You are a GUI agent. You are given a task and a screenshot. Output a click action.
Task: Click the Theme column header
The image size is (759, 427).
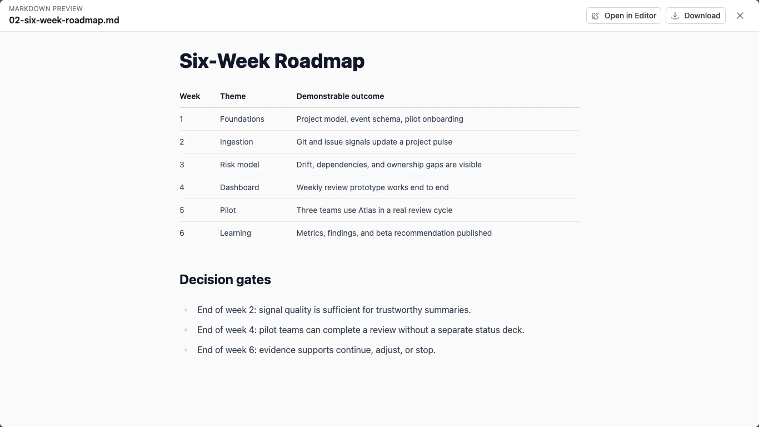[x=233, y=96]
